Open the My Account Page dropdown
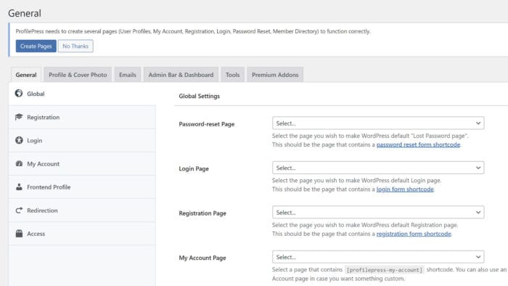 click(x=378, y=257)
